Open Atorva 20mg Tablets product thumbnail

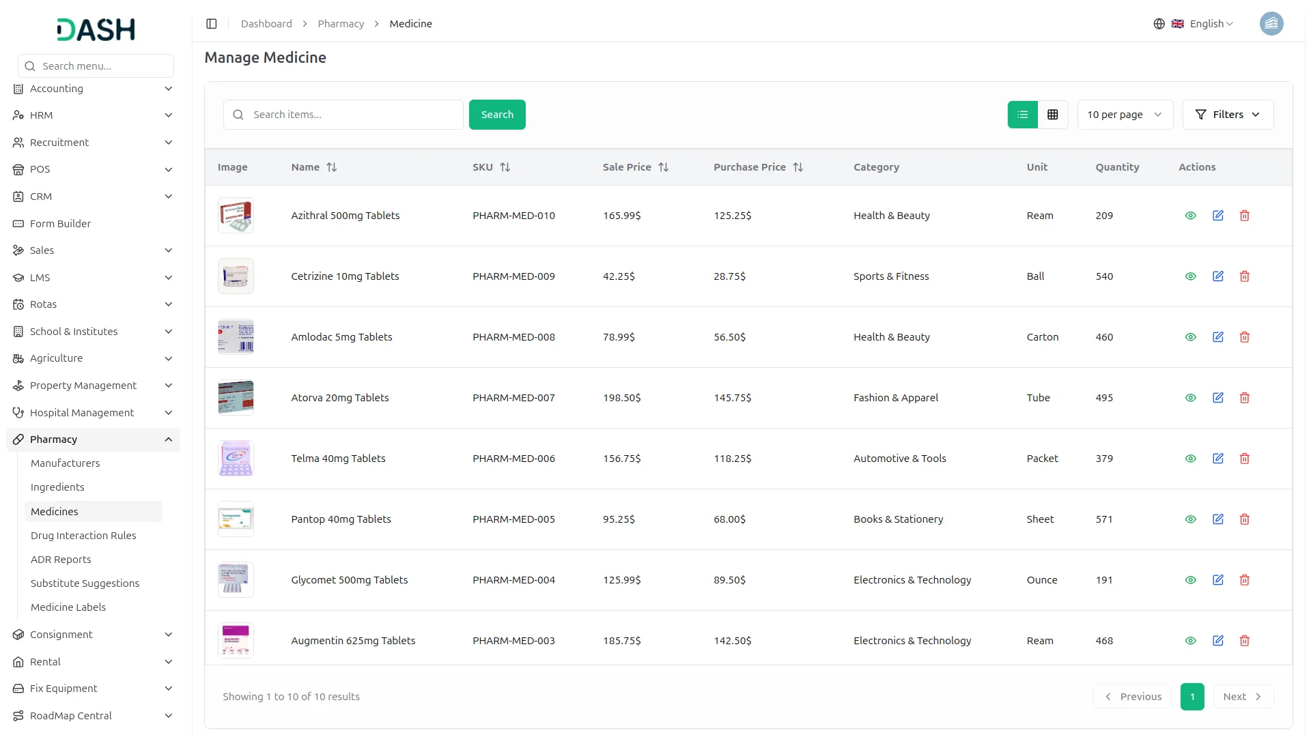click(236, 398)
